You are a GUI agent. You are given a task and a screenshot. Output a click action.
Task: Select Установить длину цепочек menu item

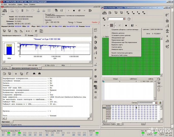tap(121, 35)
